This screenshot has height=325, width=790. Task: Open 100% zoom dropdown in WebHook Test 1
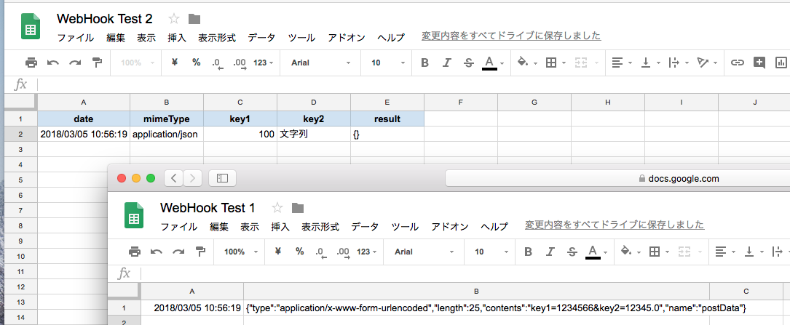[x=239, y=252]
